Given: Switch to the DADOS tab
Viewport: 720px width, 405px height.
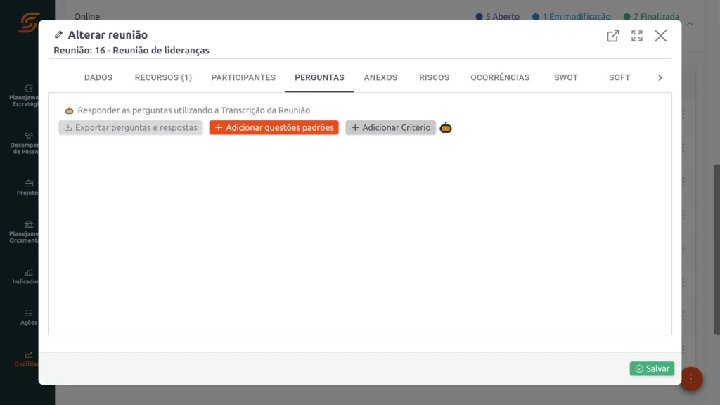Looking at the screenshot, I should [98, 77].
